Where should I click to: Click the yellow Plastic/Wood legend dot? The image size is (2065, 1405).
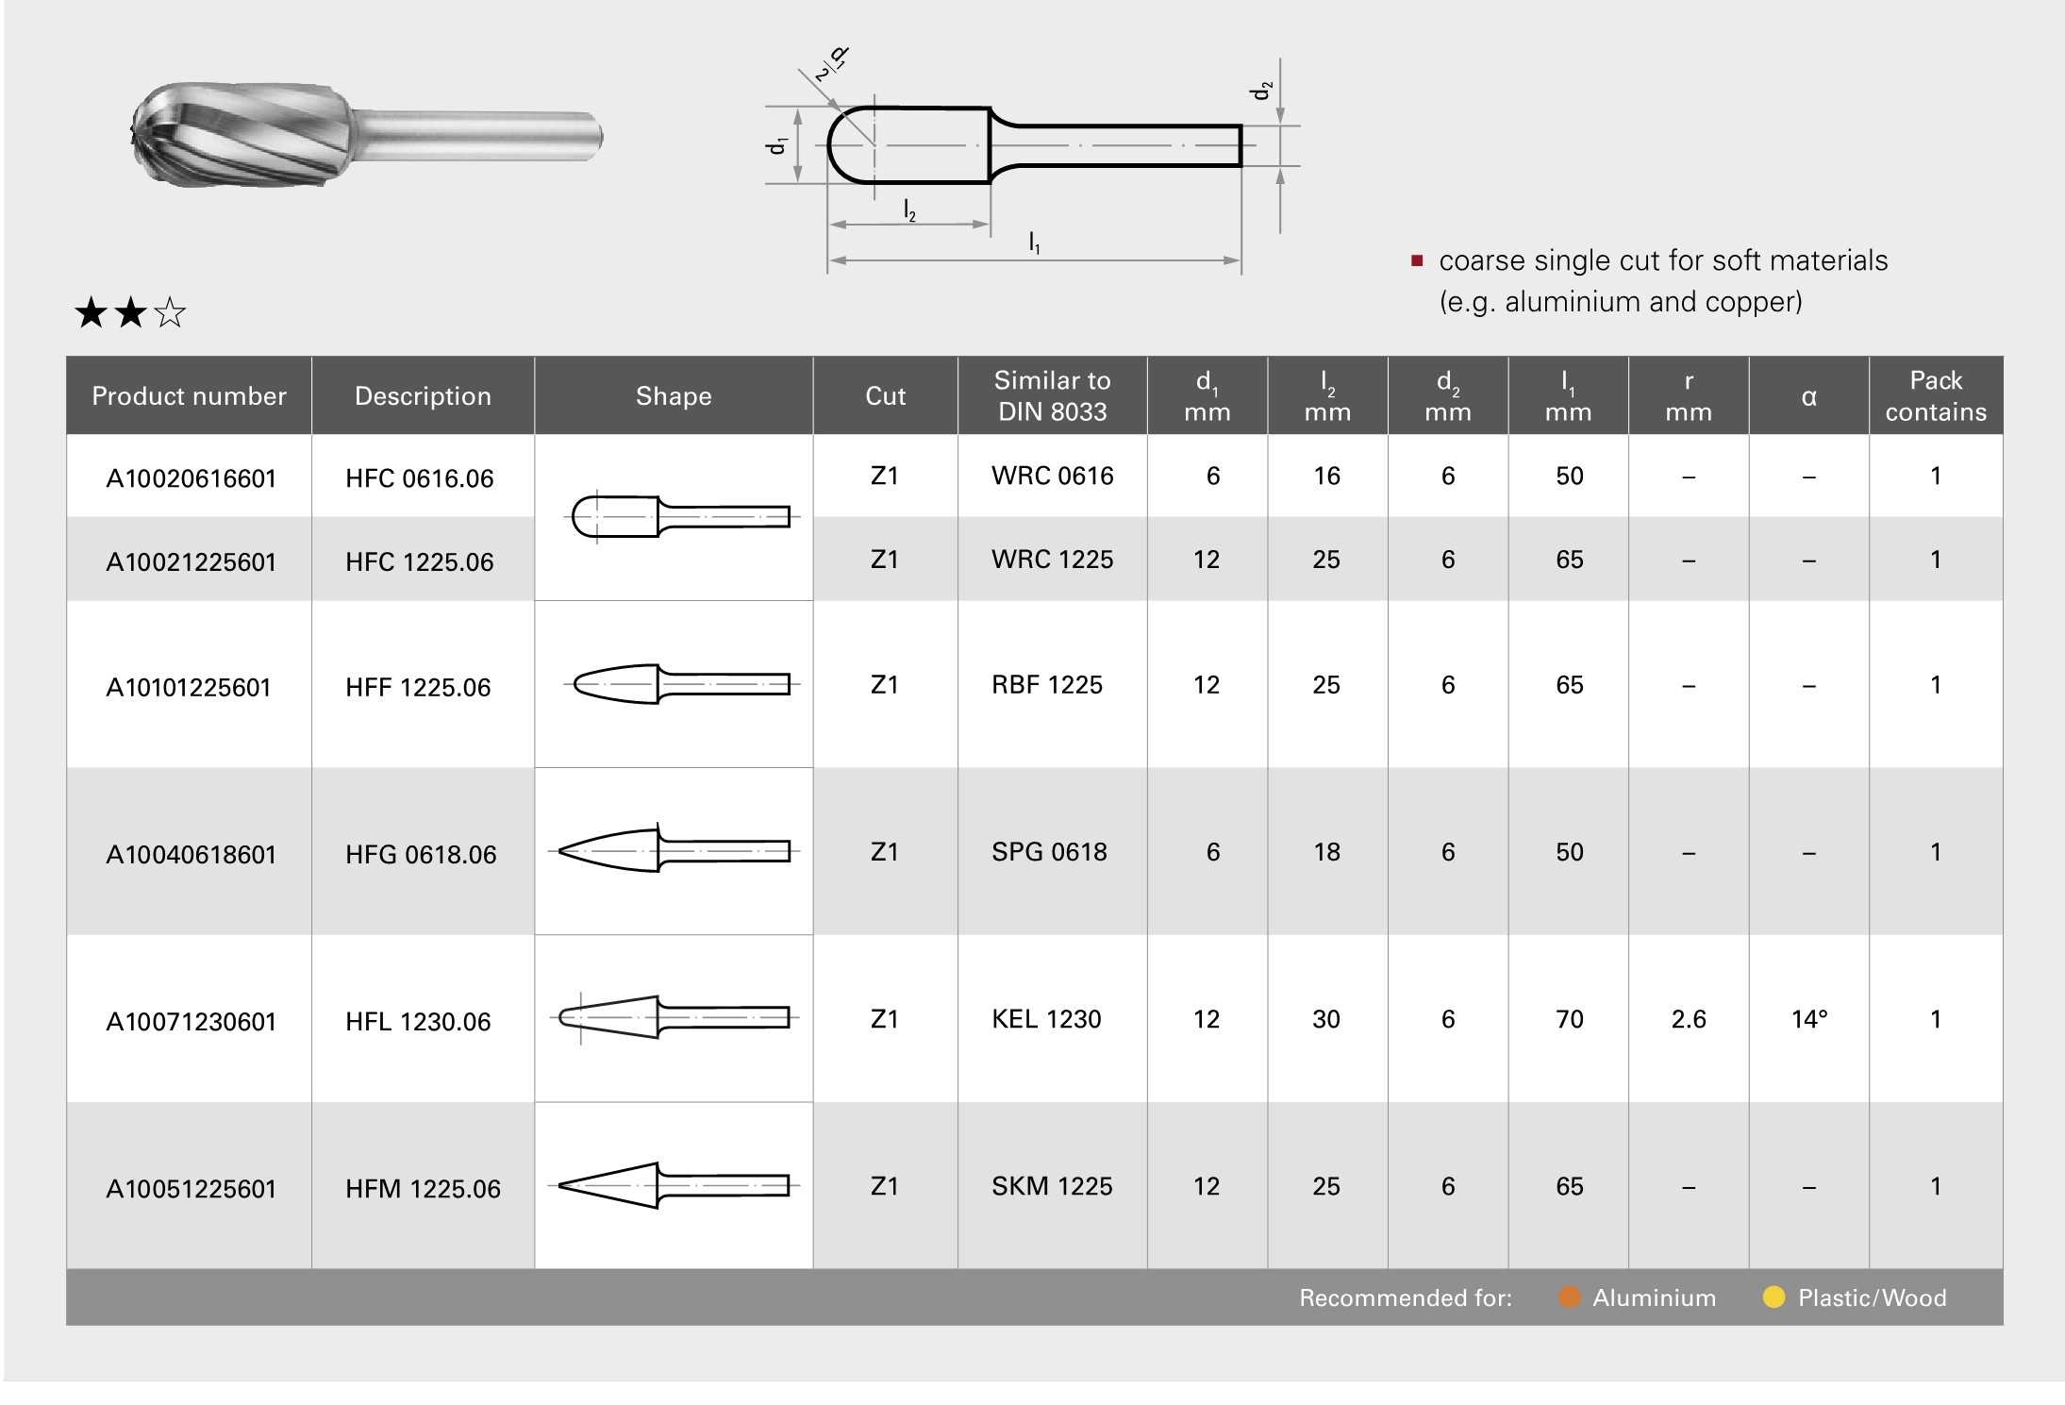pyautogui.click(x=1774, y=1297)
